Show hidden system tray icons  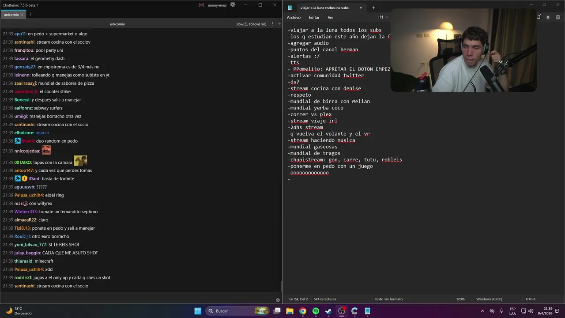tap(482, 311)
